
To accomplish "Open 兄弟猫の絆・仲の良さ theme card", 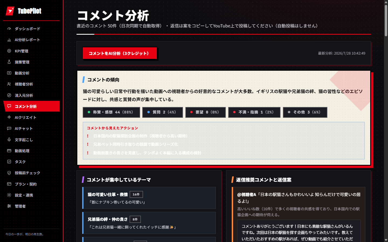I will click(x=149, y=223).
